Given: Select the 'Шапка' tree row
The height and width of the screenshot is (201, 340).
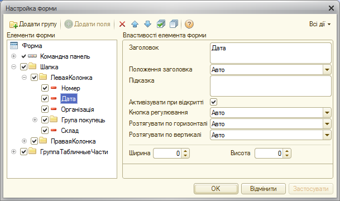Looking at the screenshot, I should 49,67.
